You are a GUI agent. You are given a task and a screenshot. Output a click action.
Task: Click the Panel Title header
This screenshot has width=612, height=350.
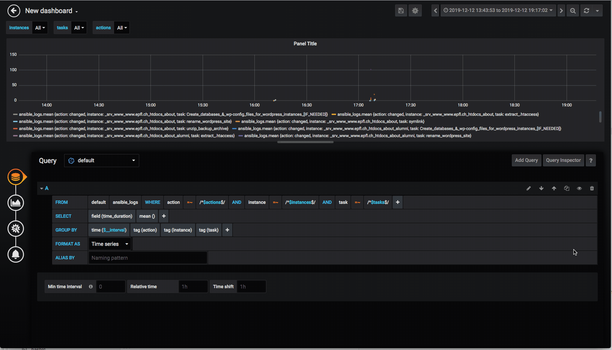coord(305,44)
